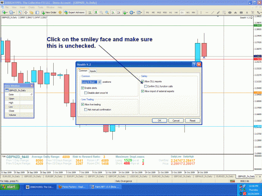262x196 pixels.
Task: Select the H4 timeframe button
Action: (176, 13)
